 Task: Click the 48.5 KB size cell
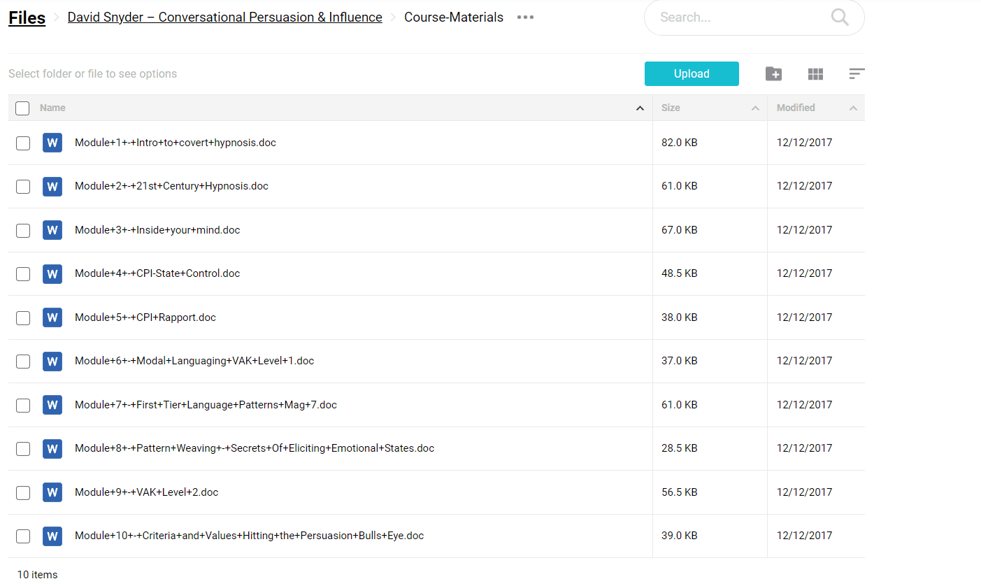679,273
